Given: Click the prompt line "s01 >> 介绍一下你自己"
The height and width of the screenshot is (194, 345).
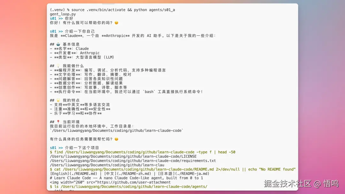Looking at the screenshot, I should (72, 31).
